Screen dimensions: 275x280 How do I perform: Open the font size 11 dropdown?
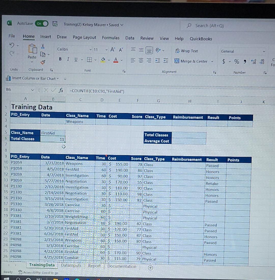[106, 50]
